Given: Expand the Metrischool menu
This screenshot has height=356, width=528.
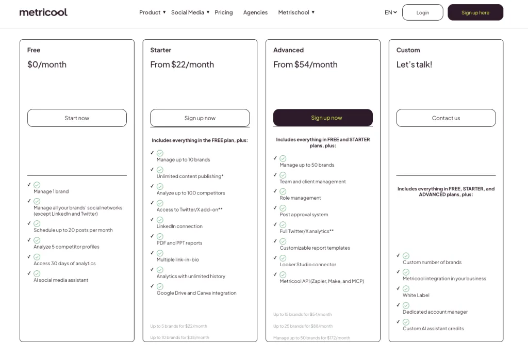Looking at the screenshot, I should click(296, 12).
